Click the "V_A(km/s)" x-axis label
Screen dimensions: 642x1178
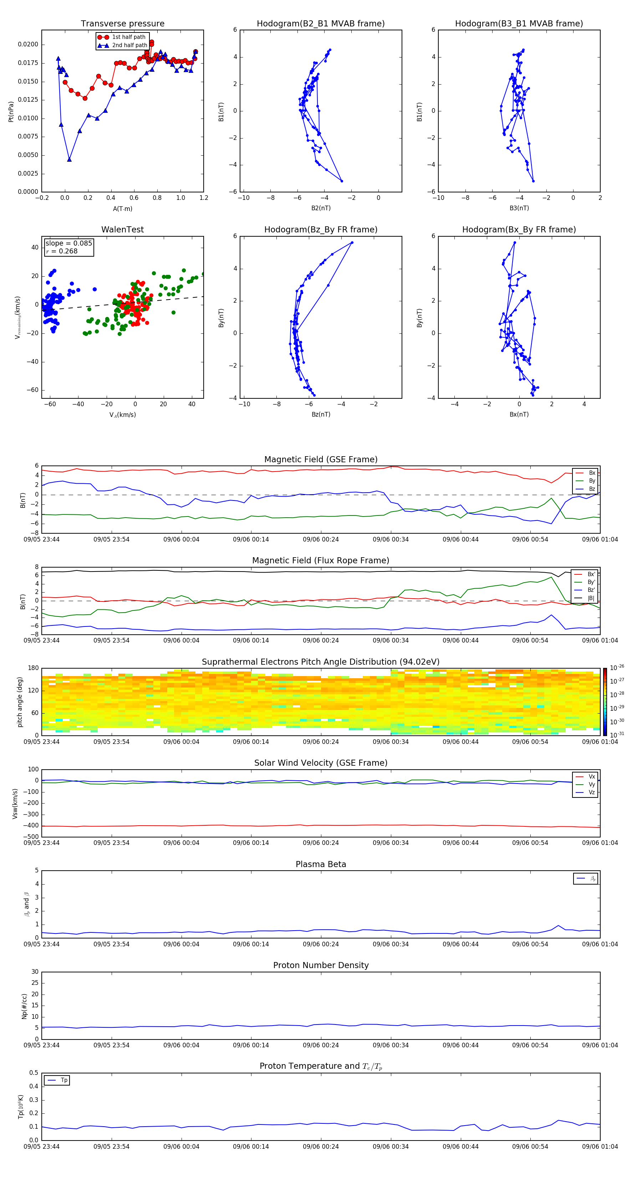coord(122,415)
